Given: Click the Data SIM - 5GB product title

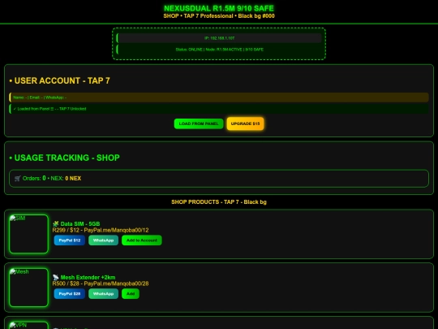Looking at the screenshot, I should [x=80, y=224].
